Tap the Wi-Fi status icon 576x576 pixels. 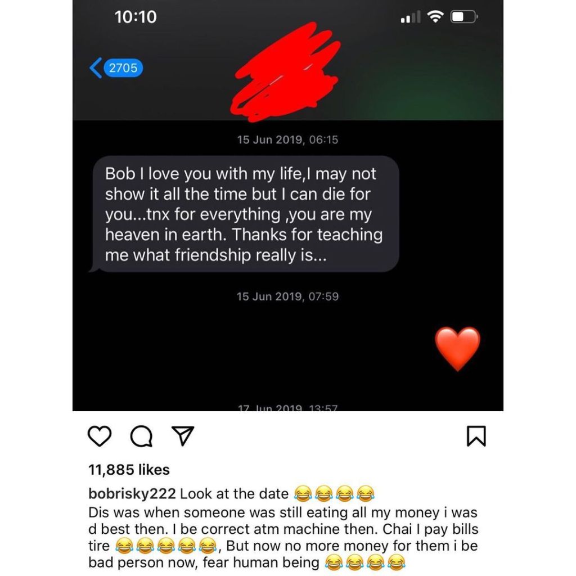(435, 16)
